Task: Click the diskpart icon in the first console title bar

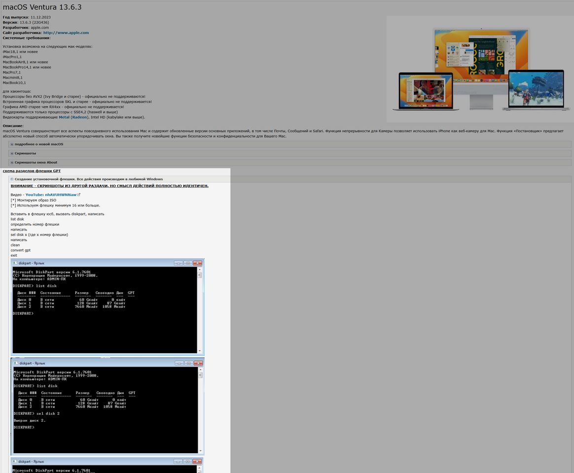Action: (x=15, y=263)
